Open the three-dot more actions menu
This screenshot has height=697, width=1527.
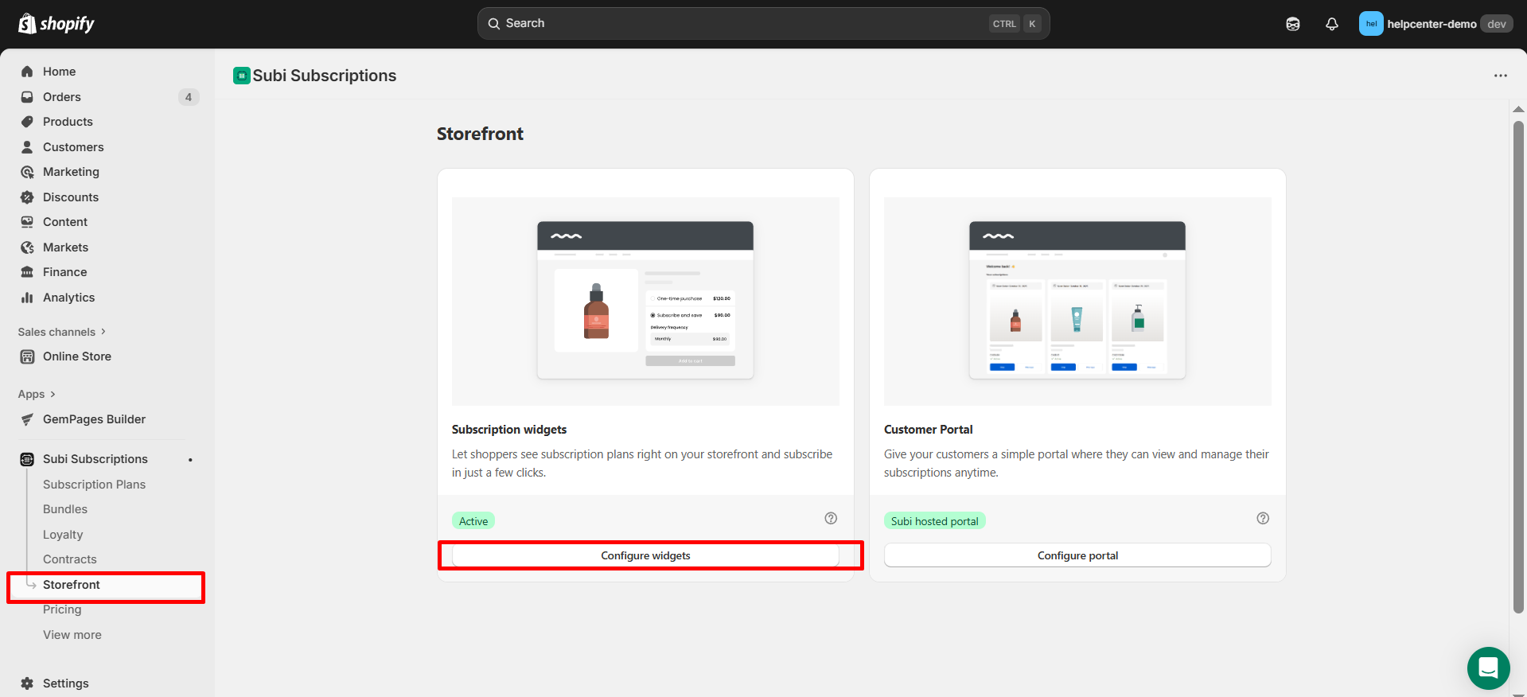coord(1500,76)
